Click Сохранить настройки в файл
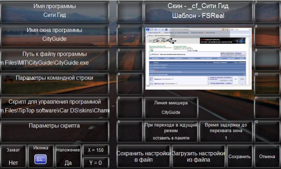Image resolution: width=281 pixels, height=169 pixels. point(143,156)
